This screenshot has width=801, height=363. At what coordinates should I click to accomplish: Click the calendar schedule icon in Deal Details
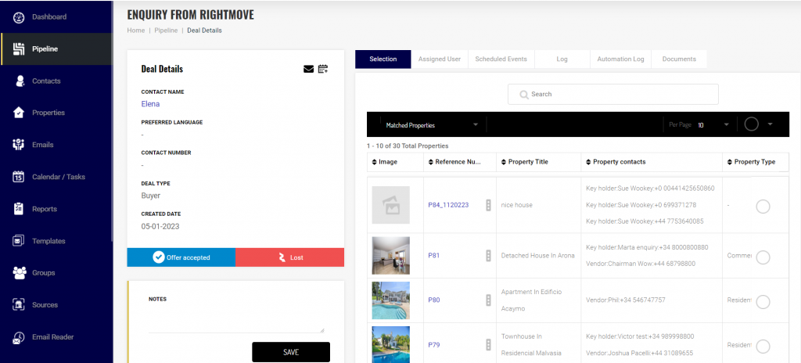coord(323,69)
